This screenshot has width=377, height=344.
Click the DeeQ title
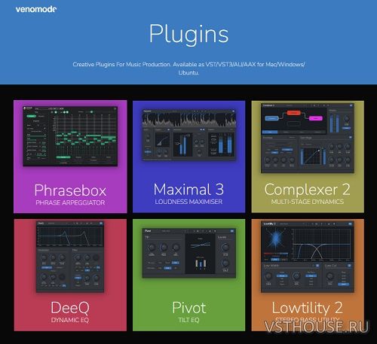coord(70,308)
